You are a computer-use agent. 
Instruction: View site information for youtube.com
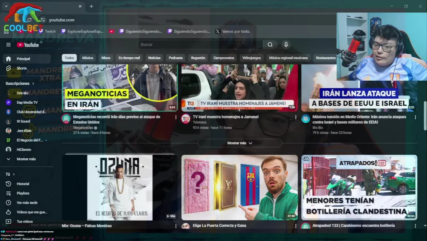[42, 20]
